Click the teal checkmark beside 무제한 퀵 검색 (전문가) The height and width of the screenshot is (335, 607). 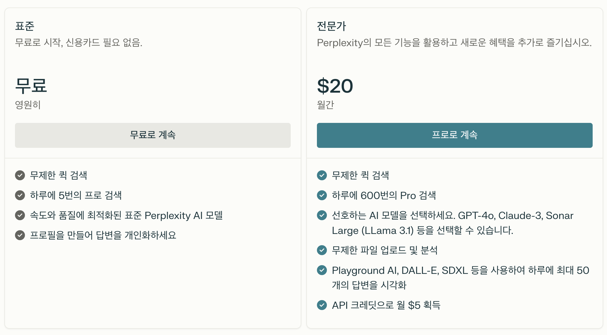(322, 176)
